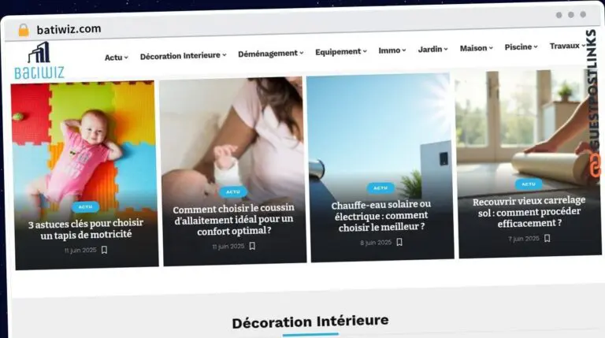The image size is (605, 338).
Task: Click the Batiwiz building logo
Action: click(x=39, y=61)
